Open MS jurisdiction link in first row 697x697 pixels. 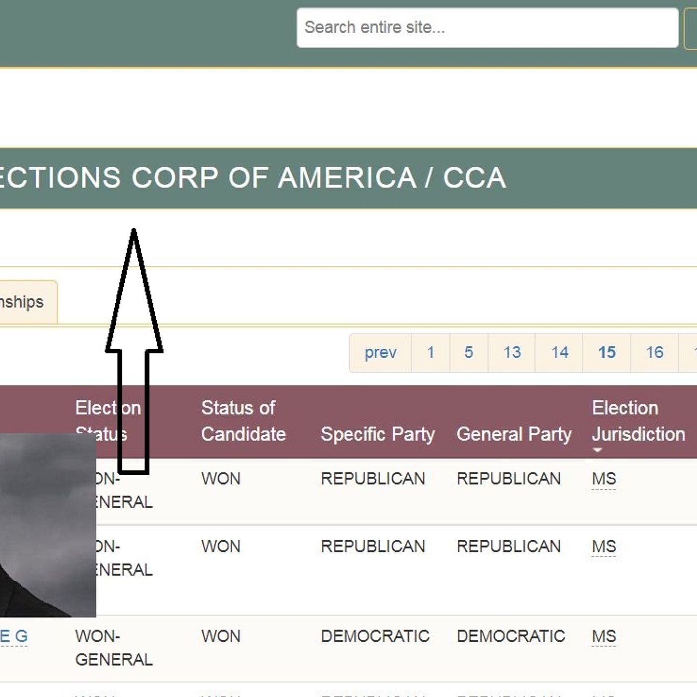pos(604,479)
